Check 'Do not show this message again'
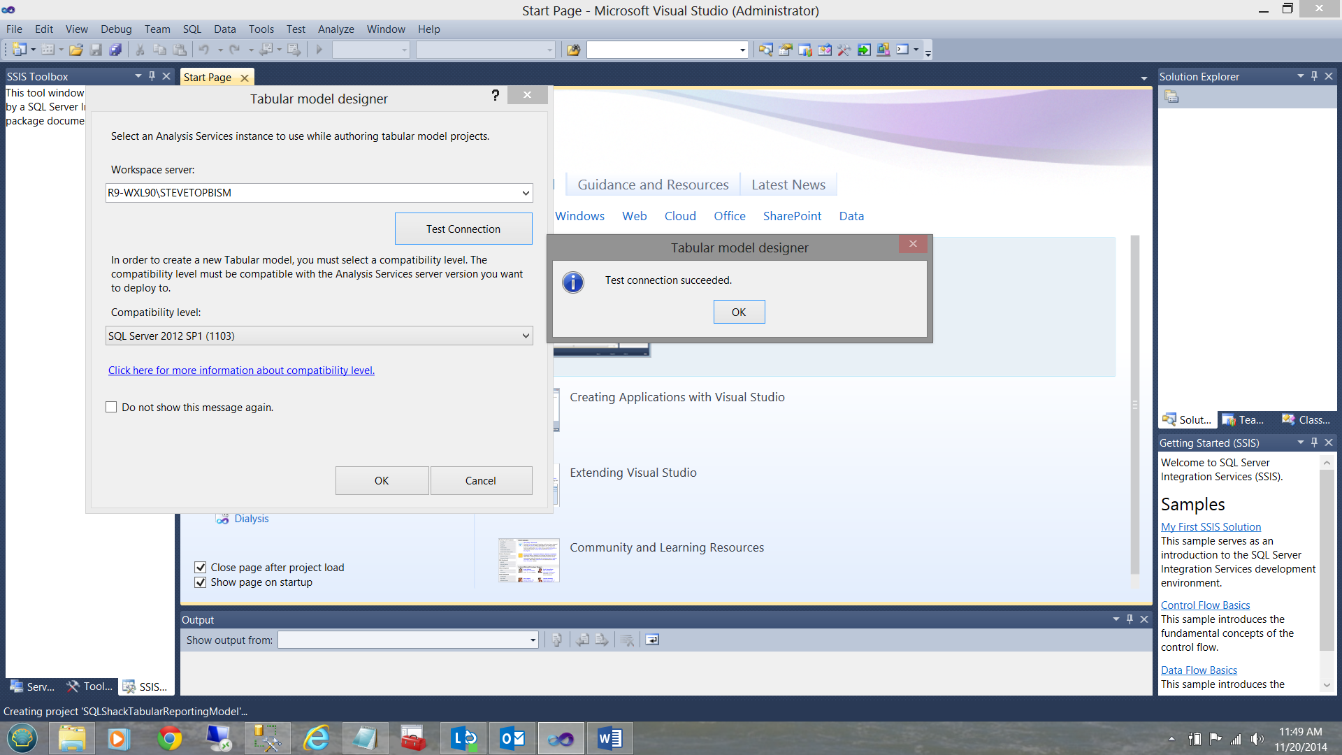This screenshot has height=755, width=1342. click(111, 407)
